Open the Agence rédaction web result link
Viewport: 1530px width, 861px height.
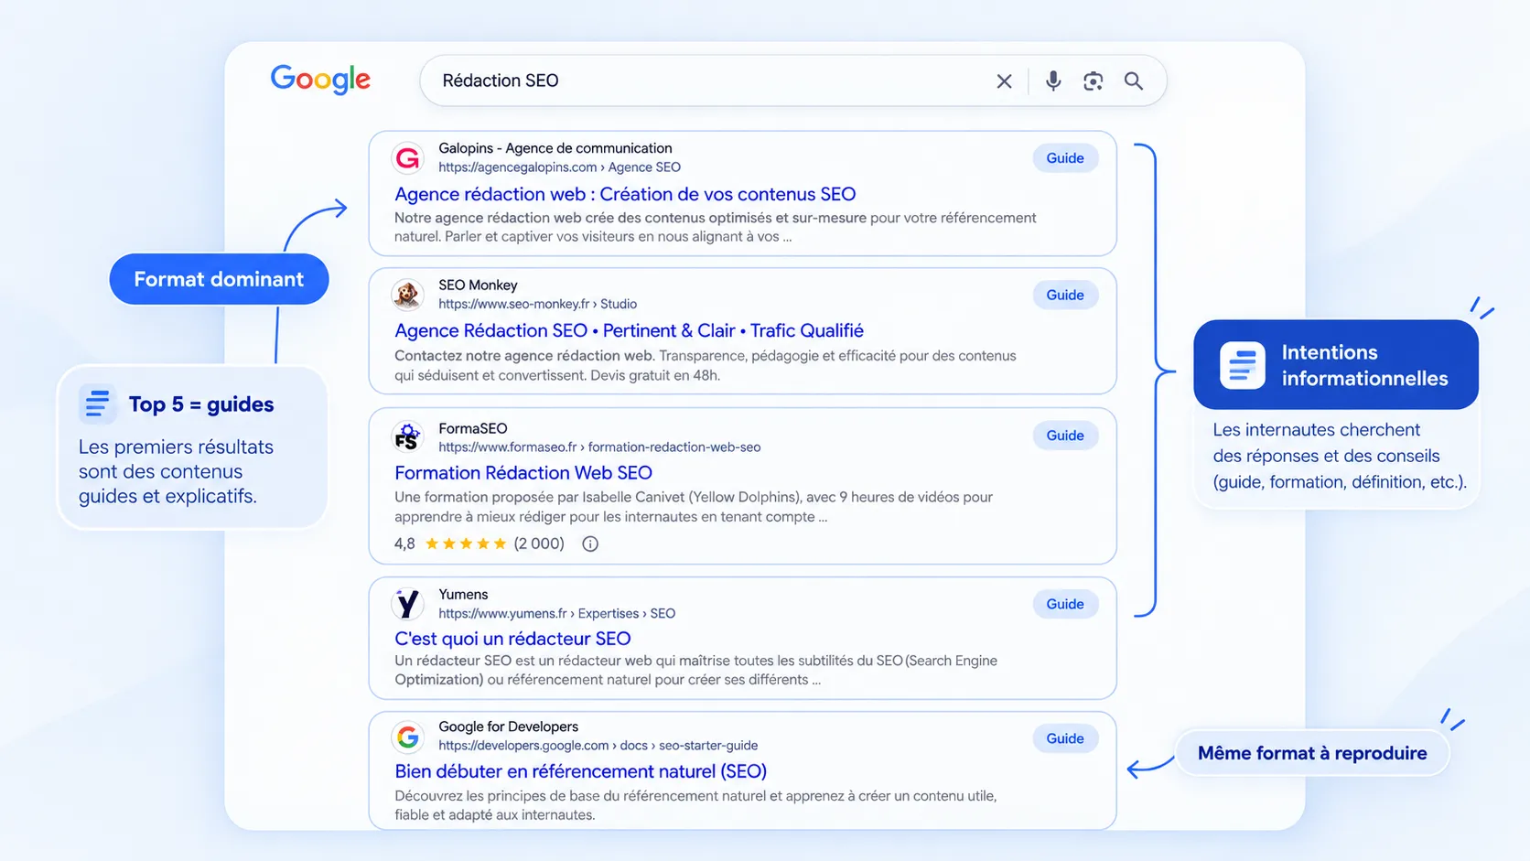(625, 194)
